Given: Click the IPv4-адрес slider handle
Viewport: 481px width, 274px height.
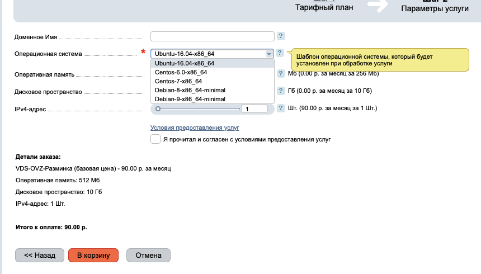Looking at the screenshot, I should click(159, 109).
